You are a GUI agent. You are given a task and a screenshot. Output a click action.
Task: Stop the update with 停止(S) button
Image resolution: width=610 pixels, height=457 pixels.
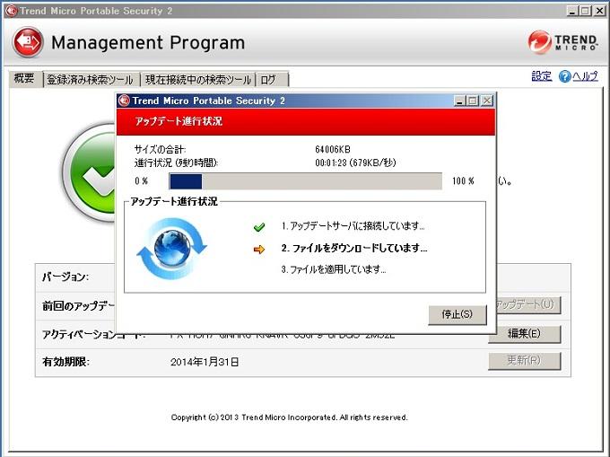457,314
